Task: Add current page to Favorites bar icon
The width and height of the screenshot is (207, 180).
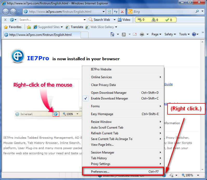Action: coord(29,27)
